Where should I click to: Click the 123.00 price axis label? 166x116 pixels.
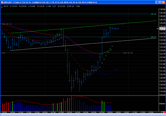(x=162, y=51)
